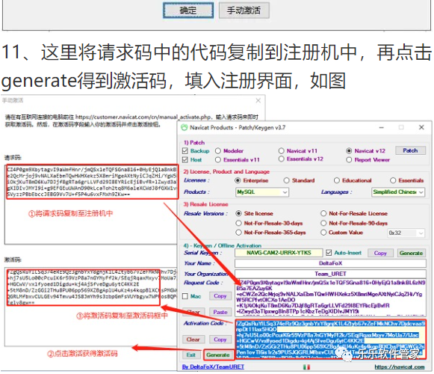
Task: Click the 手动激活 button
Action: click(244, 10)
